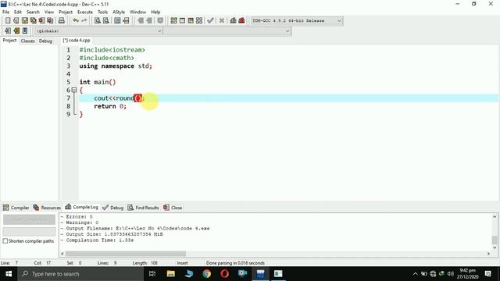Click the Run window toolbar icon
Viewport: 500px width, 281px height.
point(182,21)
